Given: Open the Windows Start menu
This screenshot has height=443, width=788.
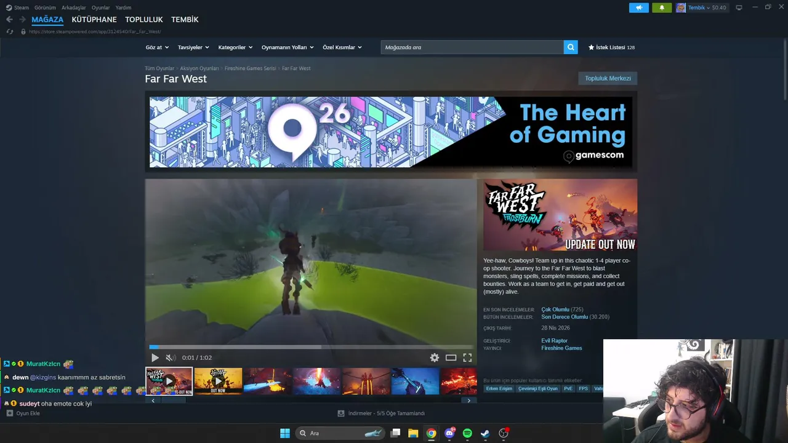Looking at the screenshot, I should [x=285, y=433].
